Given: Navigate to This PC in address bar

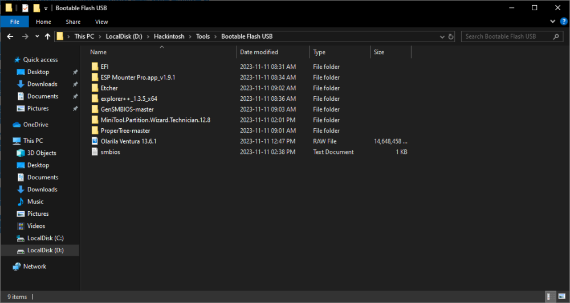Looking at the screenshot, I should click(84, 36).
